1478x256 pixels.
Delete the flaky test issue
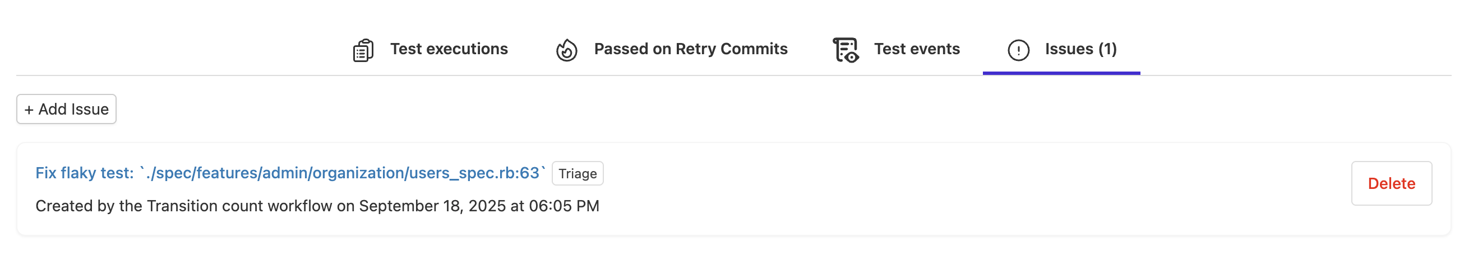(1391, 183)
